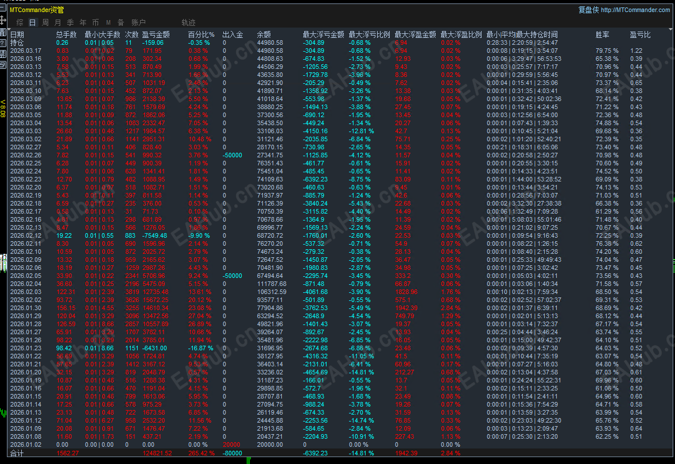The image size is (675, 464).
Task: Open the 季 quarterly tab
Action: tap(70, 22)
